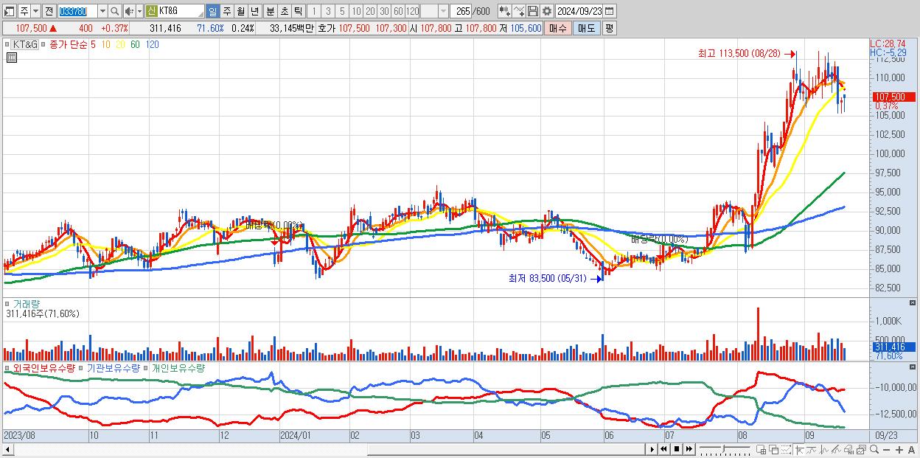The height and width of the screenshot is (458, 920).
Task: Click the magnifier zoom icon at bottom
Action: coord(874,450)
